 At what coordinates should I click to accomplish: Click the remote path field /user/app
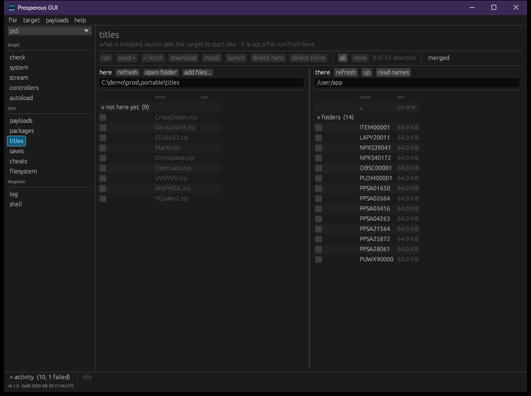417,83
